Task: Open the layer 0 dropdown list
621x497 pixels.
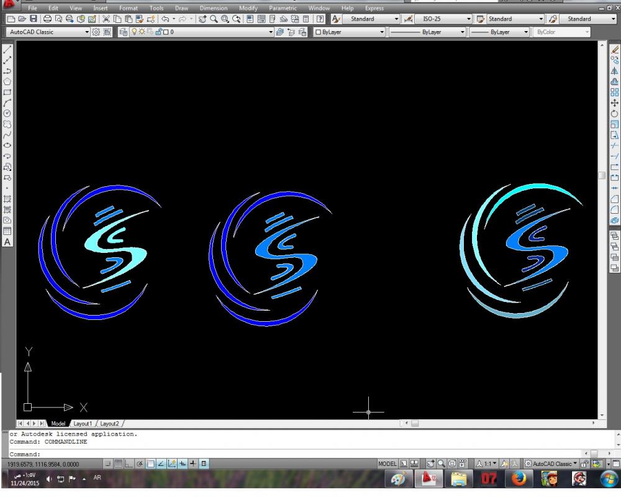Action: tap(271, 32)
